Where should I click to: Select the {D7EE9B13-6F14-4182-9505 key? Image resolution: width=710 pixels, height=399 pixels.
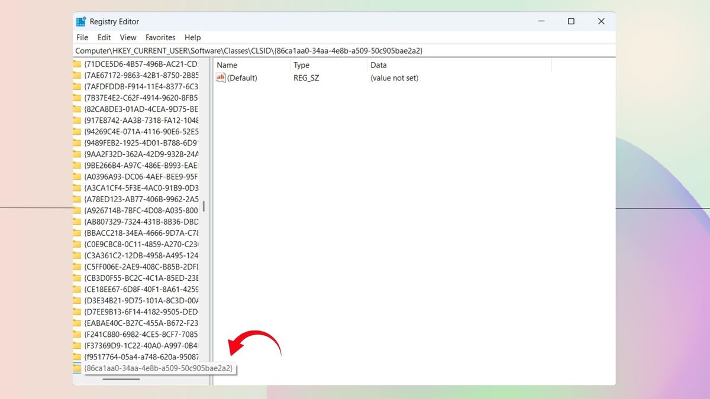(x=141, y=312)
